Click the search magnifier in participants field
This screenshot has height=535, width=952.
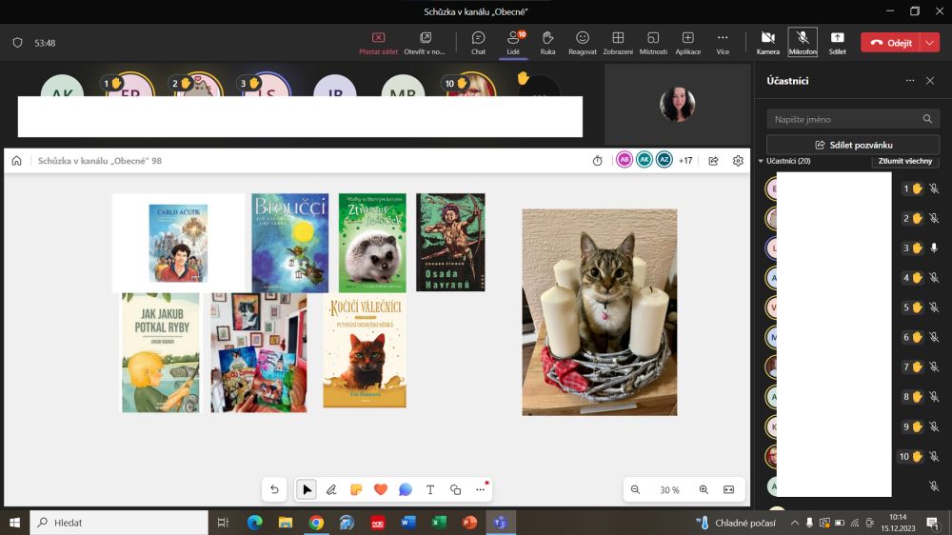point(927,119)
